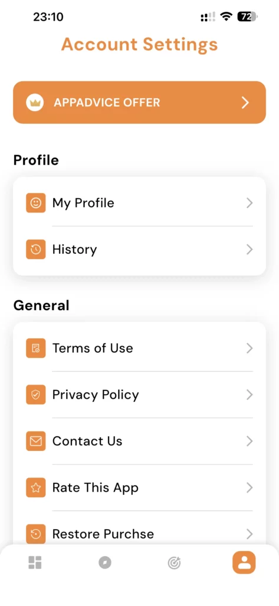Tap the star Rate This App icon
This screenshot has height=606, width=279.
pos(36,488)
